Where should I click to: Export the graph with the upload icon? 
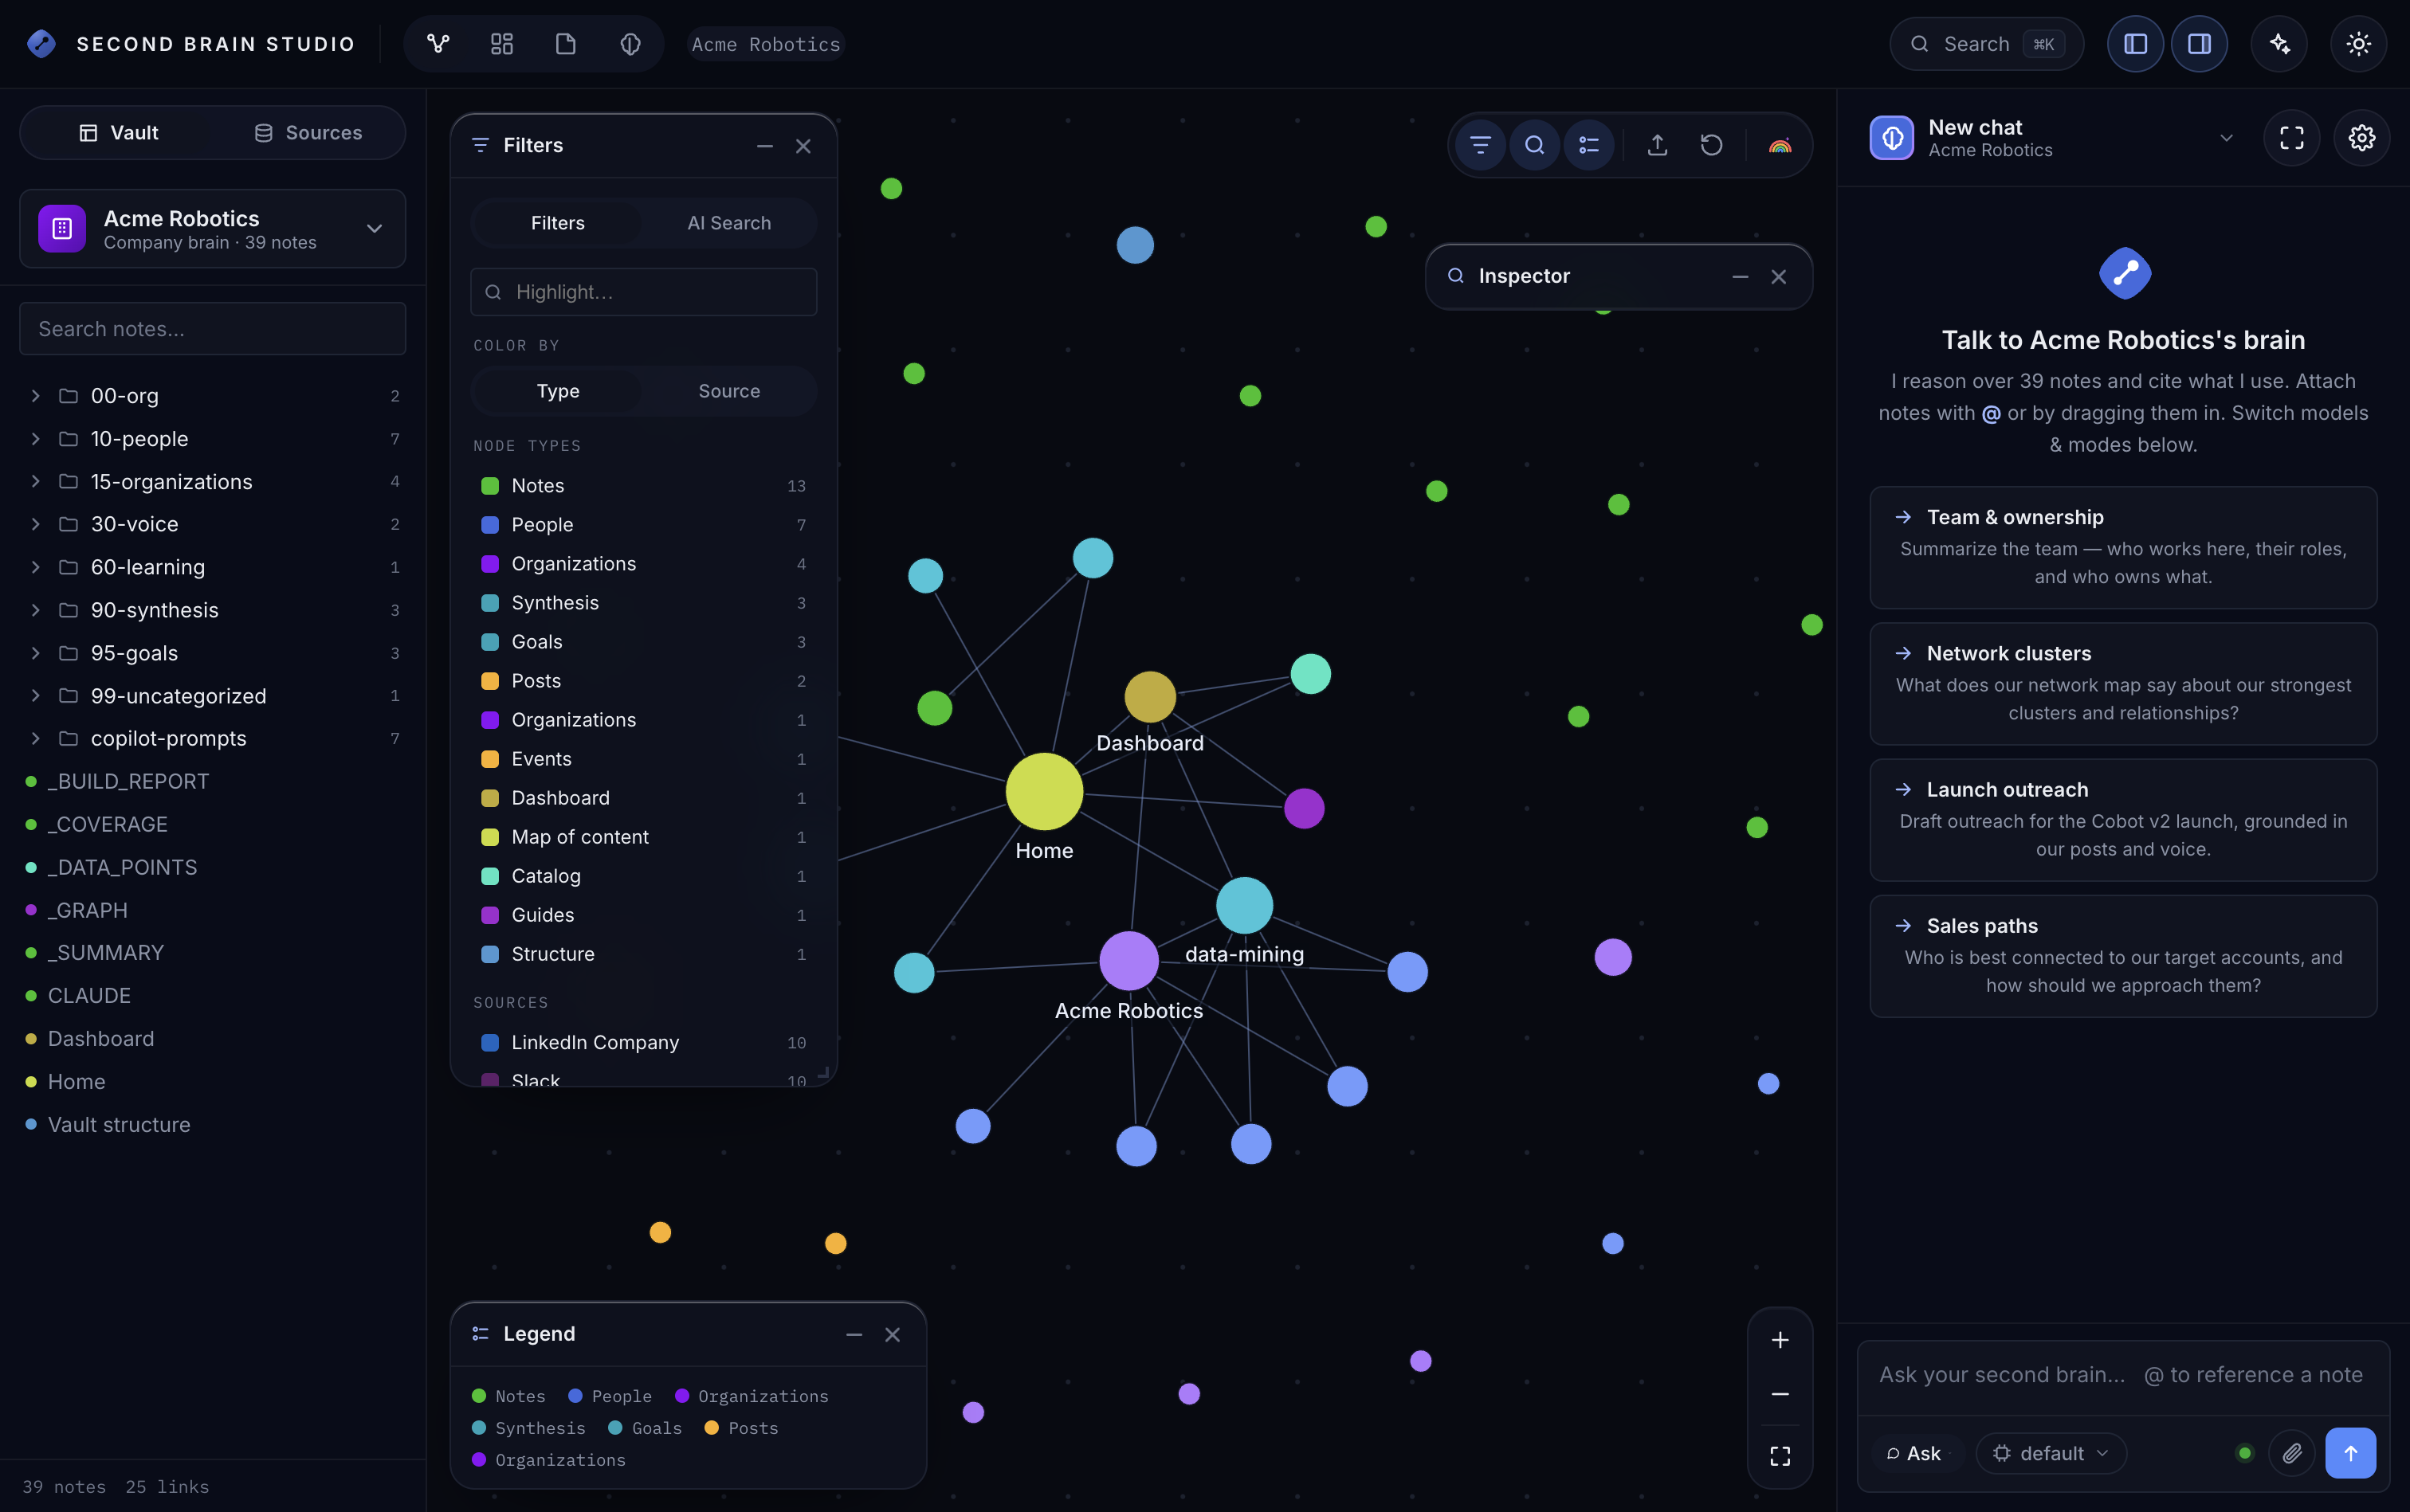(1658, 145)
